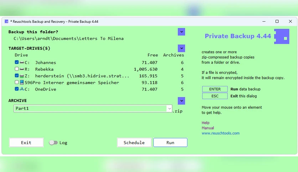The image size is (298, 172).
Task: Click the free space value 1,005.630
Action: click(x=145, y=69)
